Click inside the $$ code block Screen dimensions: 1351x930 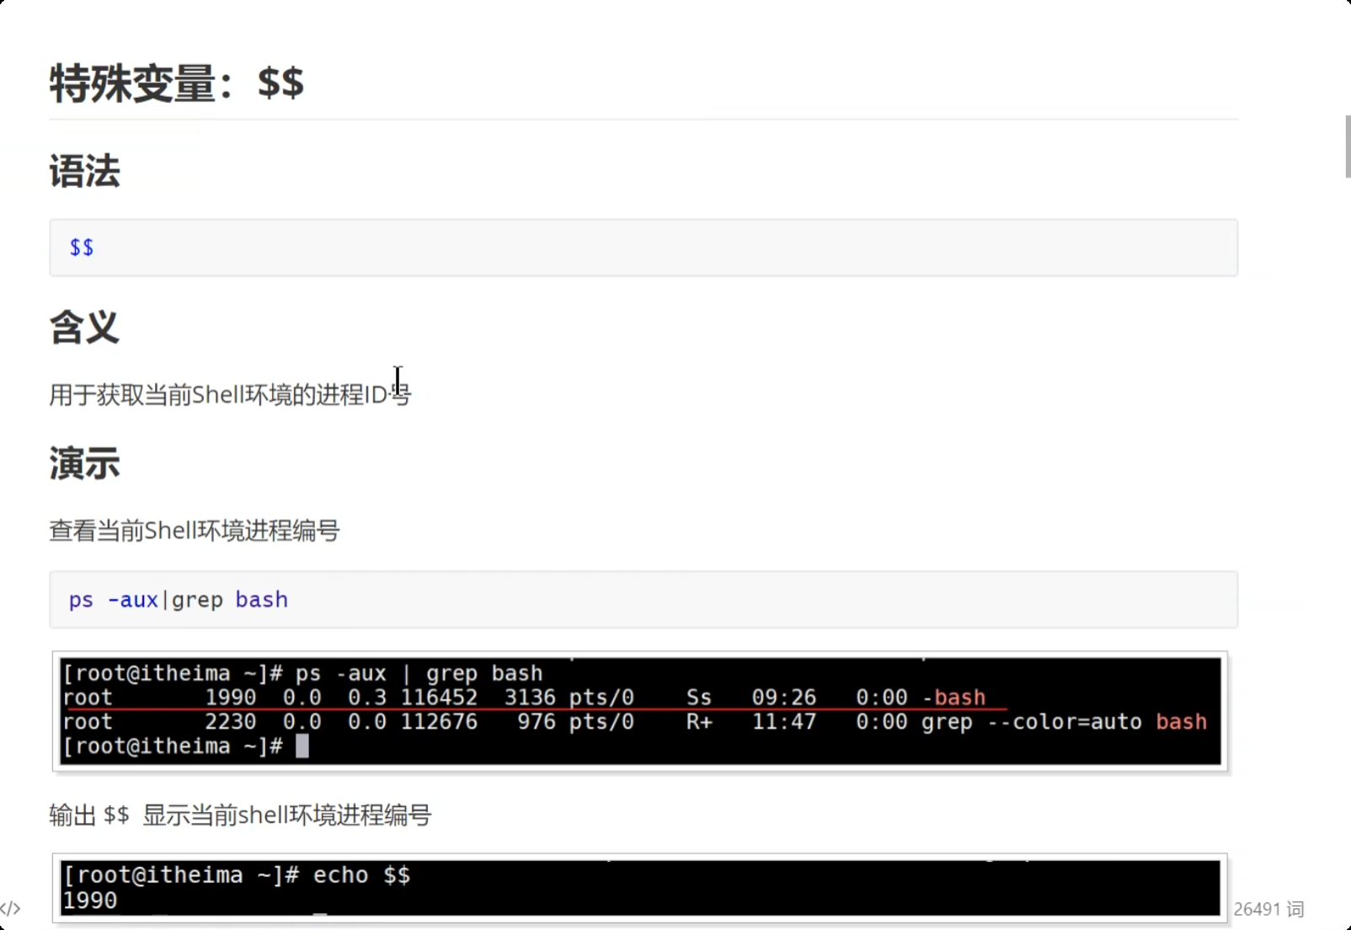[x=643, y=248]
